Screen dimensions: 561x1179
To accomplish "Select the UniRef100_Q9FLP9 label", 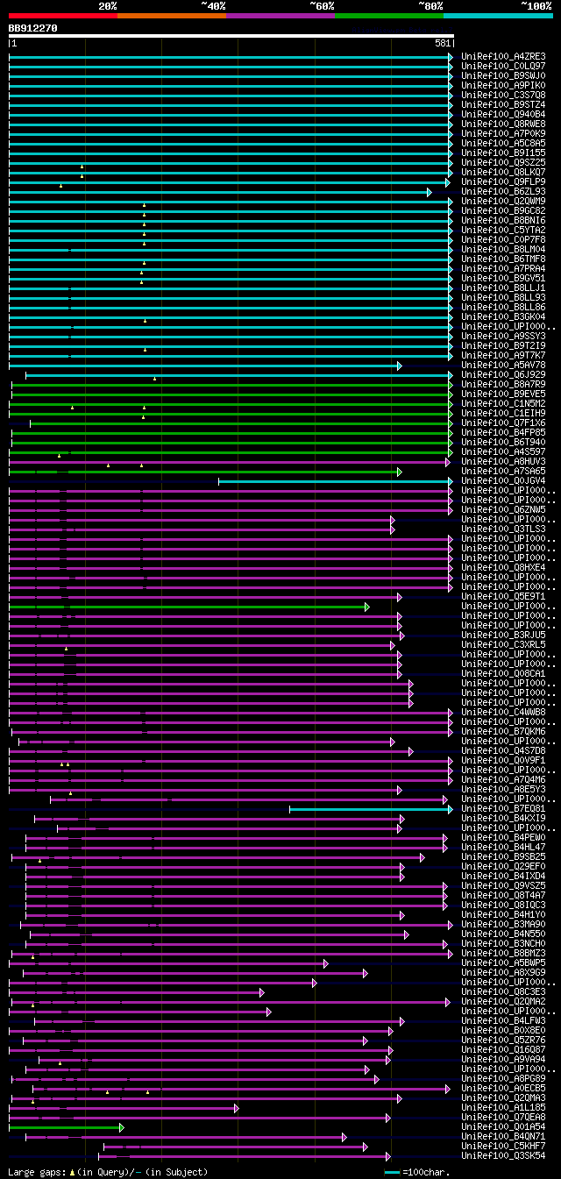I will point(503,181).
